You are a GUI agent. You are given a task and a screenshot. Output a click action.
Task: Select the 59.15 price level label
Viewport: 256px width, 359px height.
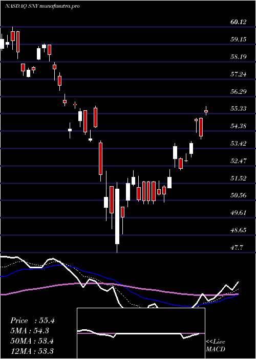coord(239,39)
